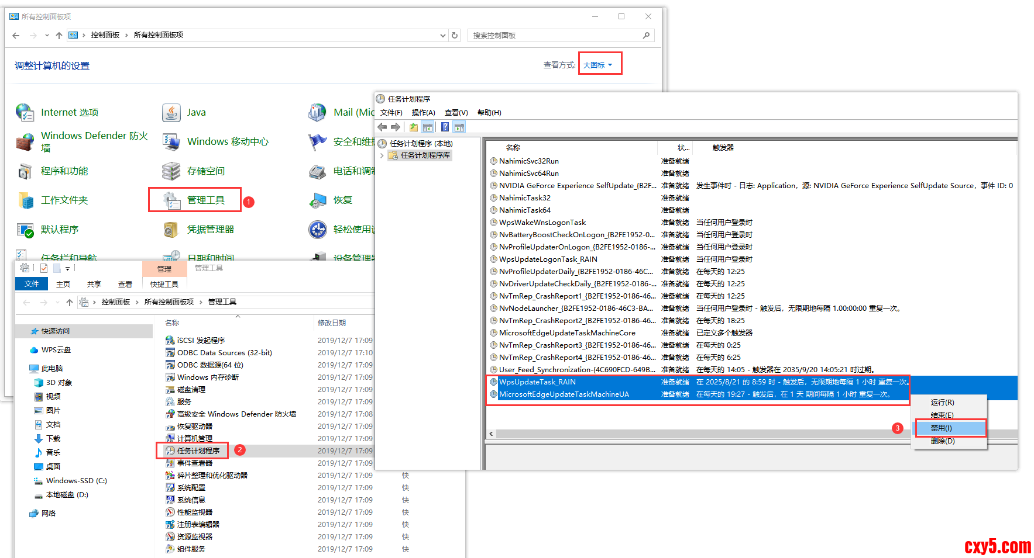The width and height of the screenshot is (1034, 558).
Task: Click the 搜索控制面板 search field
Action: 556,35
